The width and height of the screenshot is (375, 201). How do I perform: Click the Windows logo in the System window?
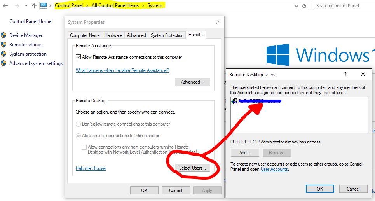pos(278,54)
